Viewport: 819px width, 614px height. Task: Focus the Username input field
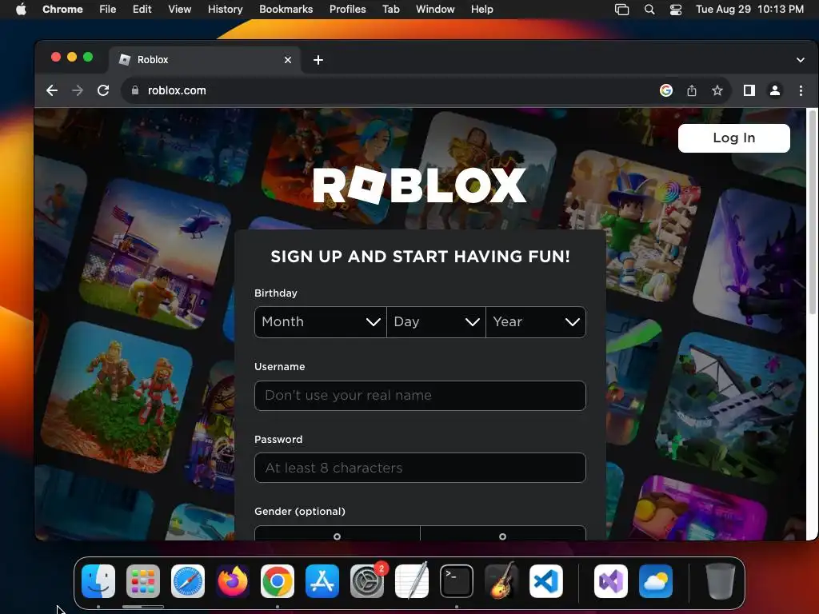pyautogui.click(x=420, y=395)
